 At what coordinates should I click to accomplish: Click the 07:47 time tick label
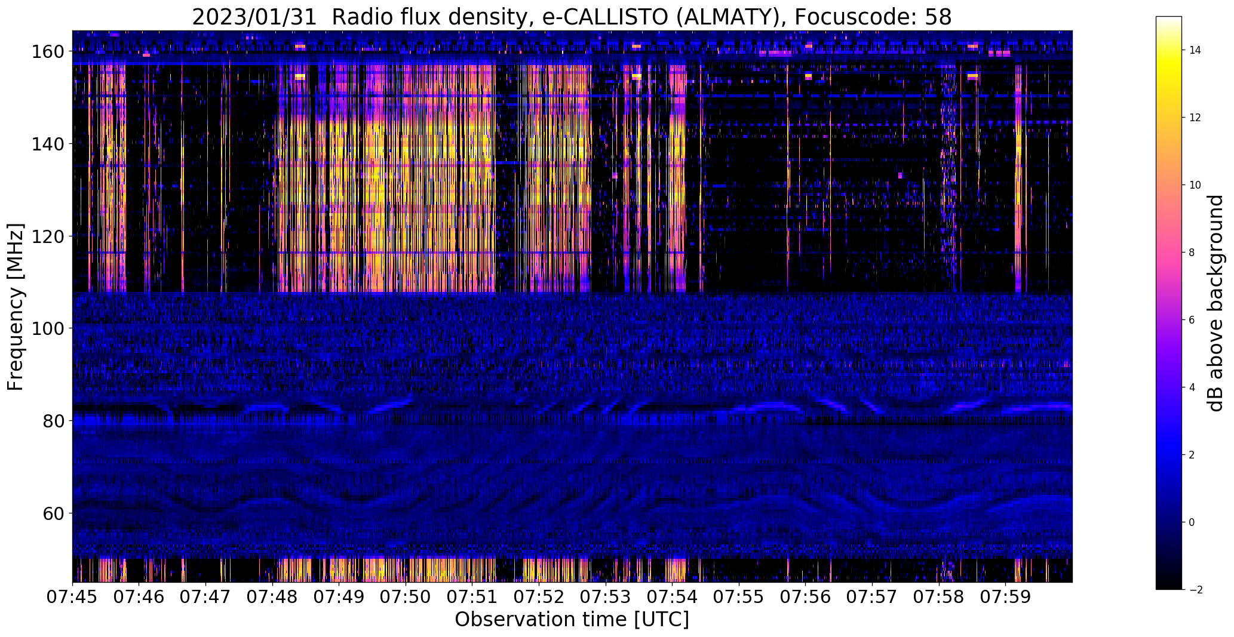[x=205, y=597]
